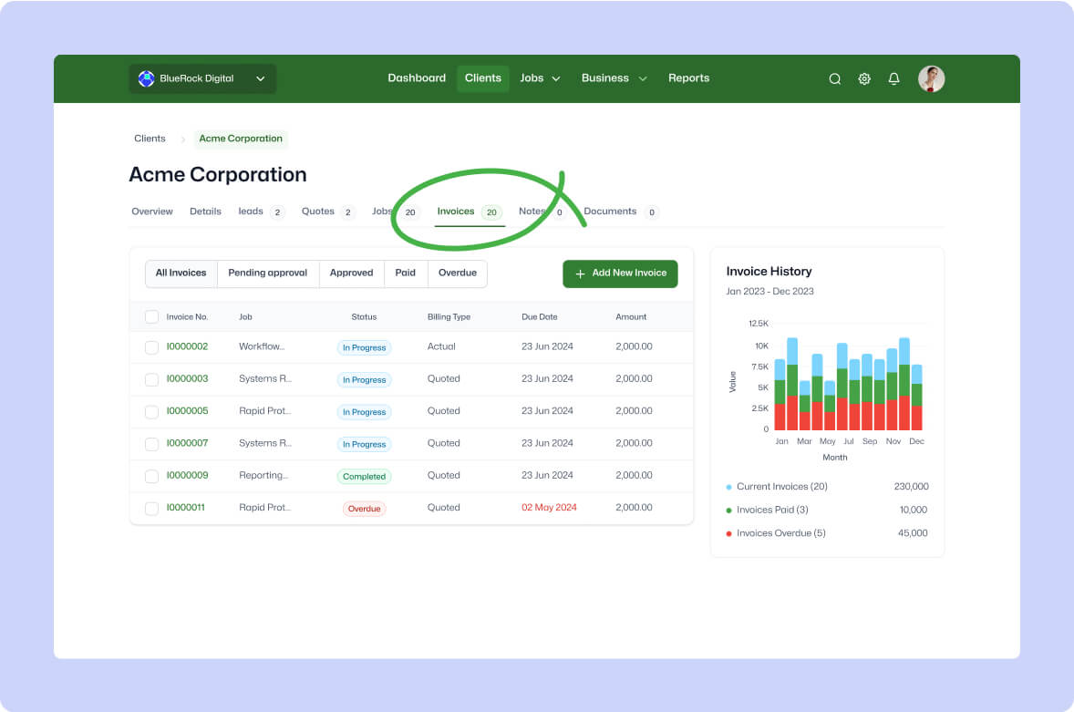Check the checkbox for invoice I0000005
Image resolution: width=1074 pixels, height=712 pixels.
click(x=151, y=411)
